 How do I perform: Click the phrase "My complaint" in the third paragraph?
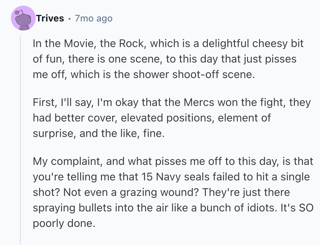(x=67, y=162)
